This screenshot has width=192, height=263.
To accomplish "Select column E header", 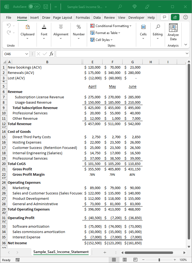I will tap(92, 62).
